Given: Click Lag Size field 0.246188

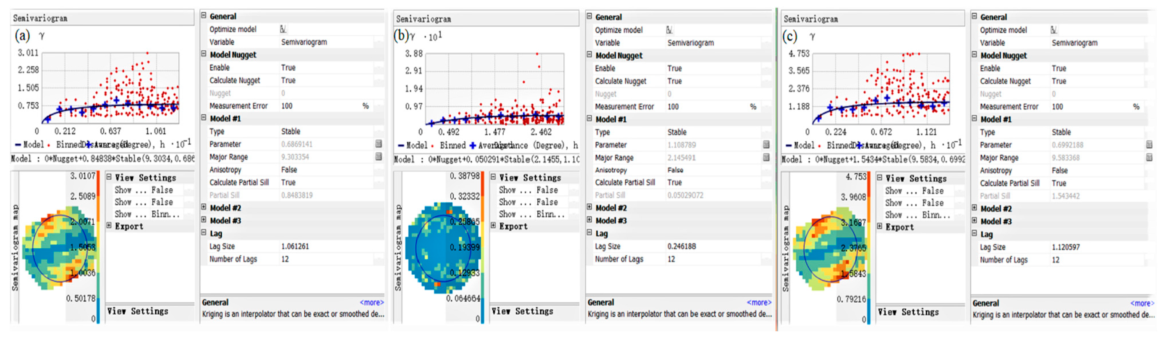Looking at the screenshot, I should click(681, 247).
